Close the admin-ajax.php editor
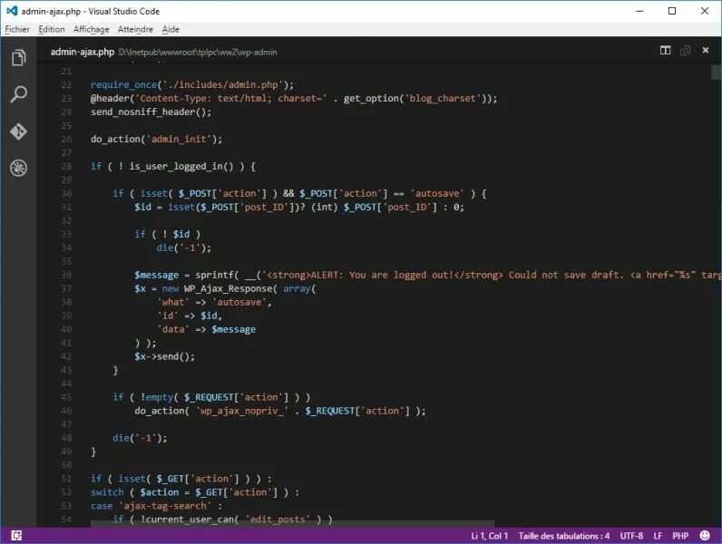 (x=705, y=50)
